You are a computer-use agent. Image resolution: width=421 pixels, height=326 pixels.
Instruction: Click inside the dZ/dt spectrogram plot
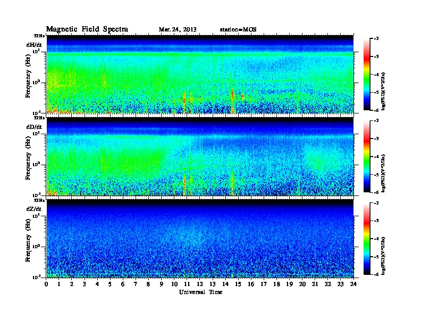pos(200,239)
